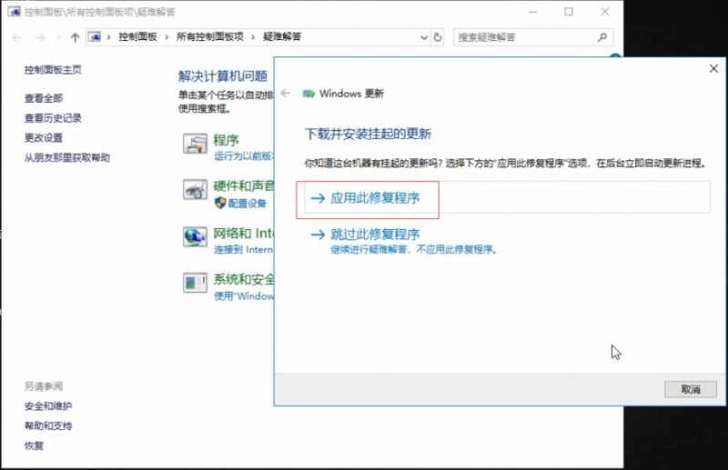Select 疑难解答 in the breadcrumb
Viewport: 728px width, 470px height.
pos(282,36)
